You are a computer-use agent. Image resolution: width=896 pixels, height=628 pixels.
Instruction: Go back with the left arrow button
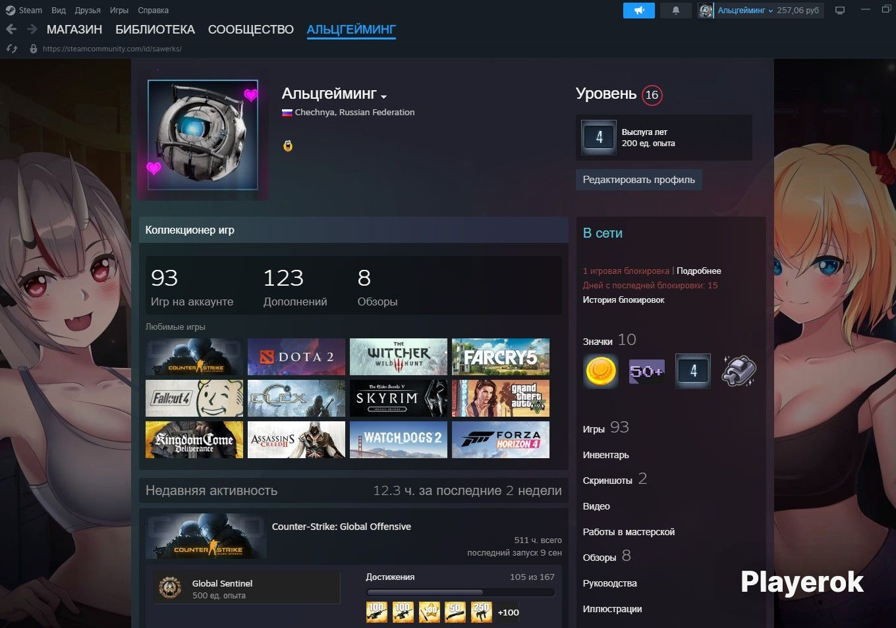click(11, 29)
